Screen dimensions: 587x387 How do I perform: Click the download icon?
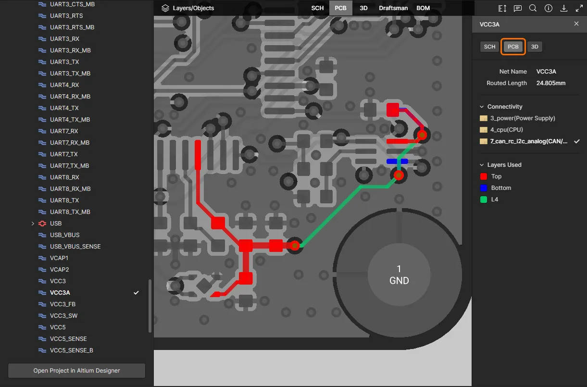coord(564,8)
